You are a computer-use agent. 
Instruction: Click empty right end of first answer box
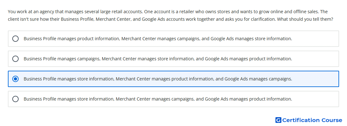pyautogui.click(x=315, y=39)
